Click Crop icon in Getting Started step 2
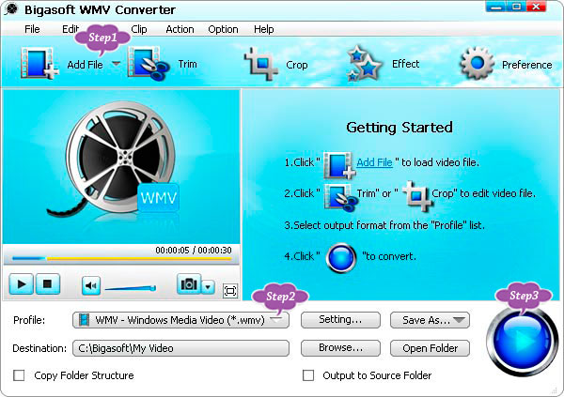This screenshot has height=397, width=564. [417, 196]
